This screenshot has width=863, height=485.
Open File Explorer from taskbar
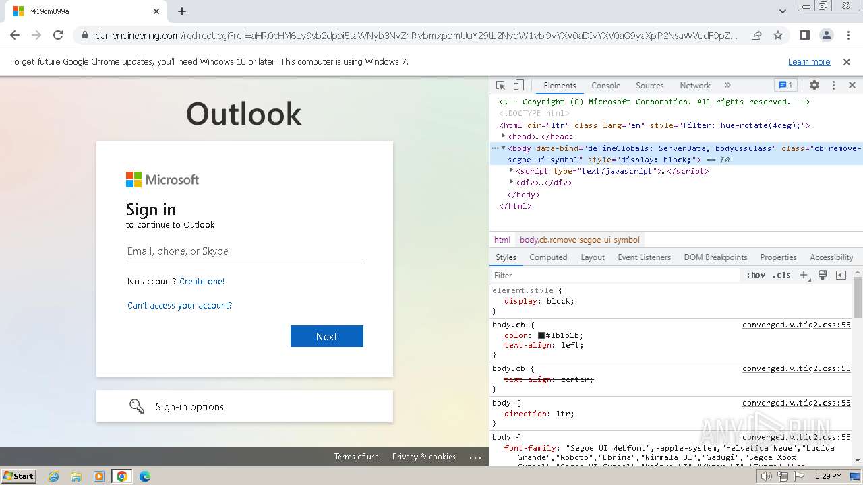point(76,476)
